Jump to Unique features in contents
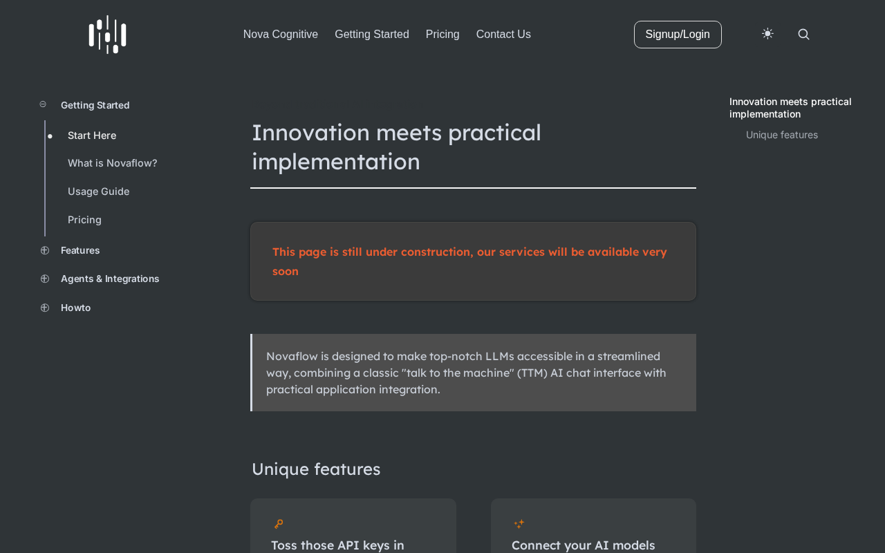The height and width of the screenshot is (553, 885). coord(782,135)
